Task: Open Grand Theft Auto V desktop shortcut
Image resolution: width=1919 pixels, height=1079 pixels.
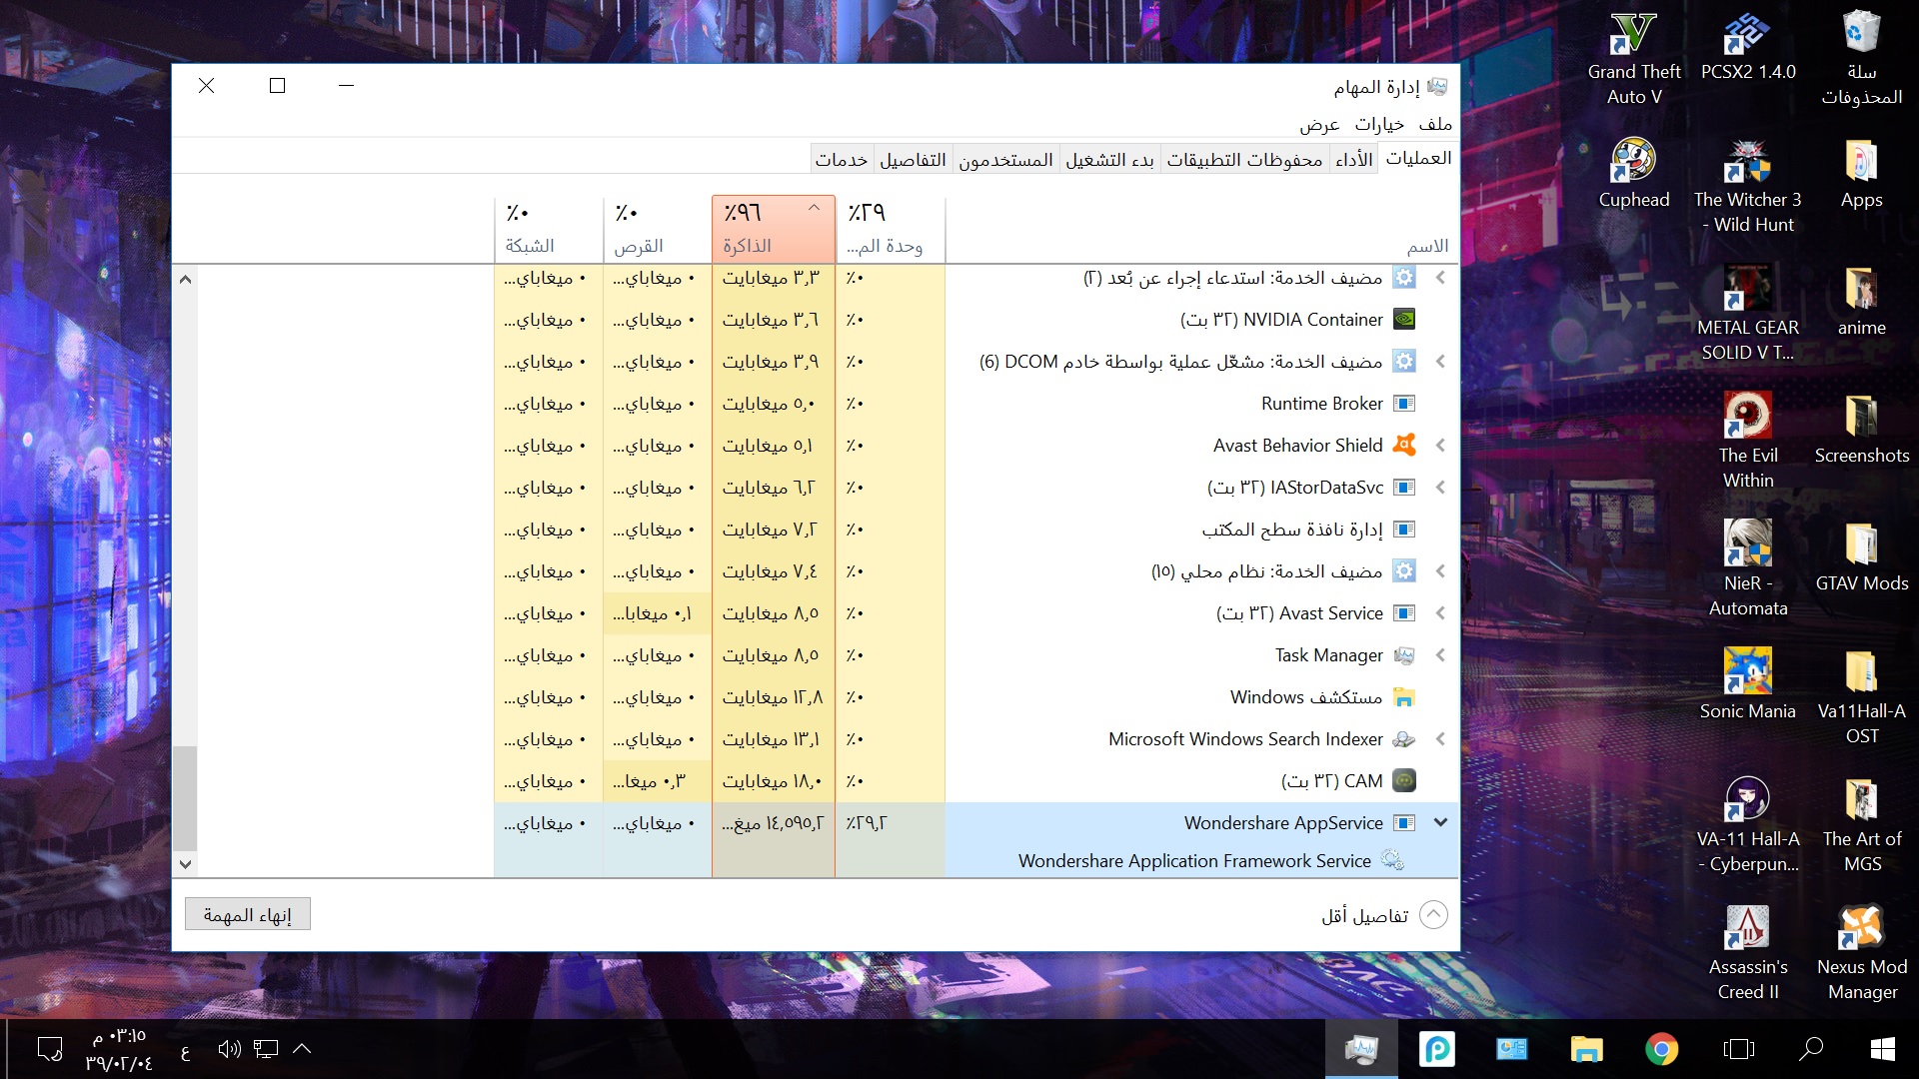Action: pos(1634,60)
